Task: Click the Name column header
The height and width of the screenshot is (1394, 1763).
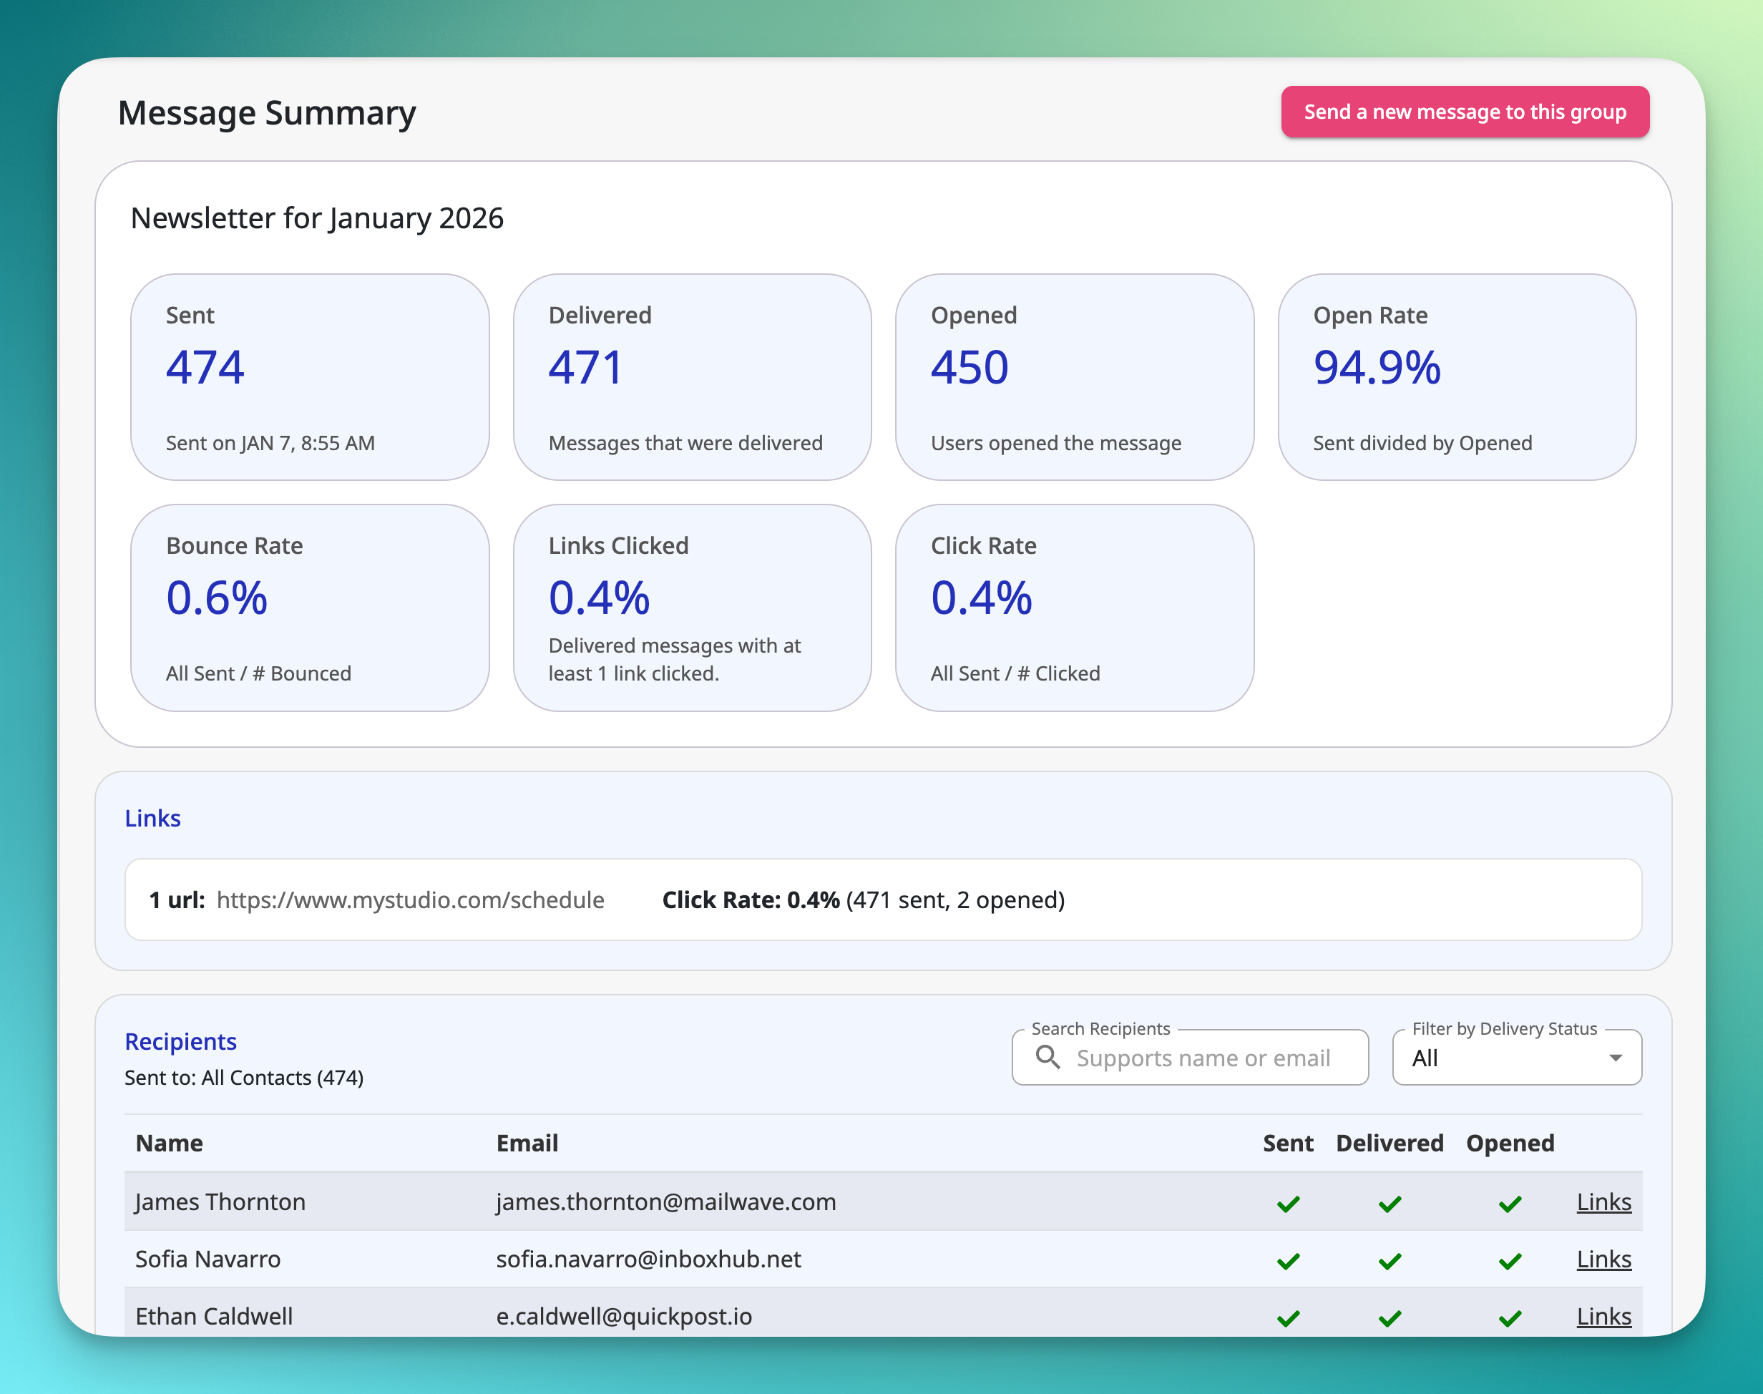Action: tap(169, 1143)
